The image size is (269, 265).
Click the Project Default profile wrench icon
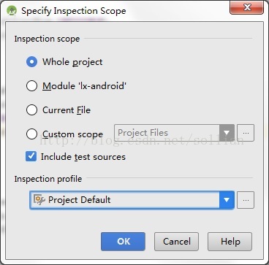[39, 200]
